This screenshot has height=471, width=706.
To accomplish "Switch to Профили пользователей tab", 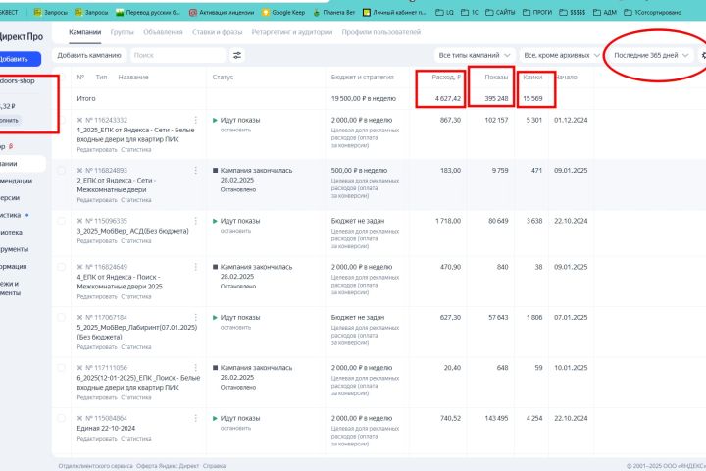I will 380,32.
